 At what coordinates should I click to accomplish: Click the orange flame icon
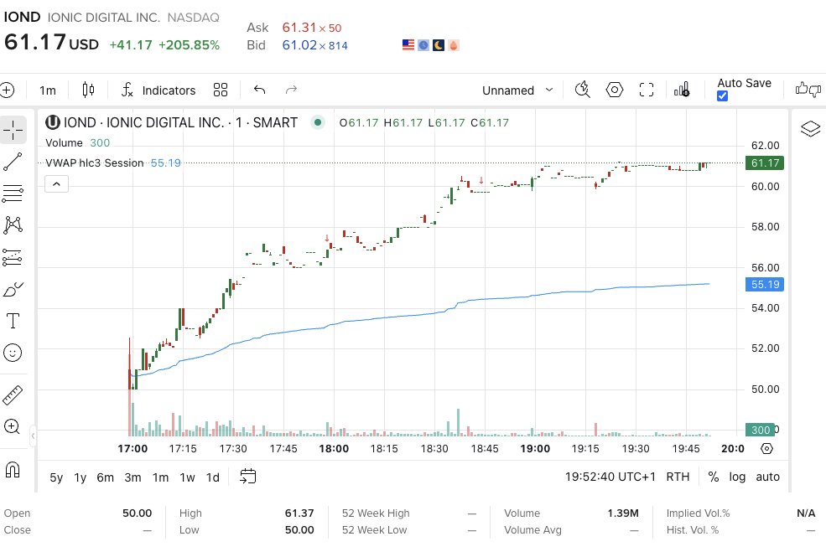pos(454,45)
